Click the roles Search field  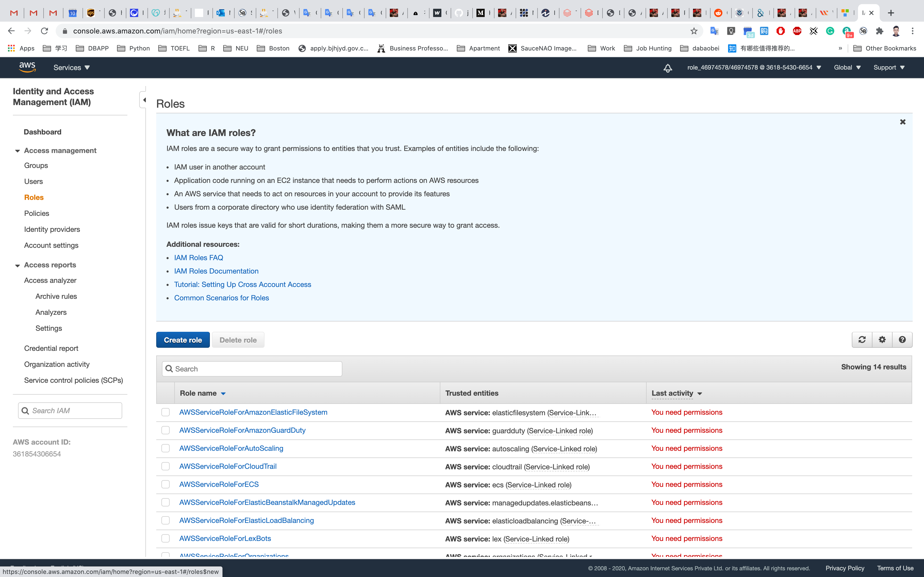[x=252, y=369]
